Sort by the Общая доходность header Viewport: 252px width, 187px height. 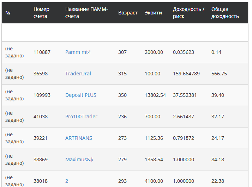coord(225,13)
